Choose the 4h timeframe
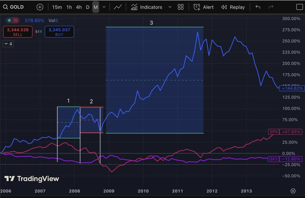The width and height of the screenshot is (305, 198). [x=79, y=7]
